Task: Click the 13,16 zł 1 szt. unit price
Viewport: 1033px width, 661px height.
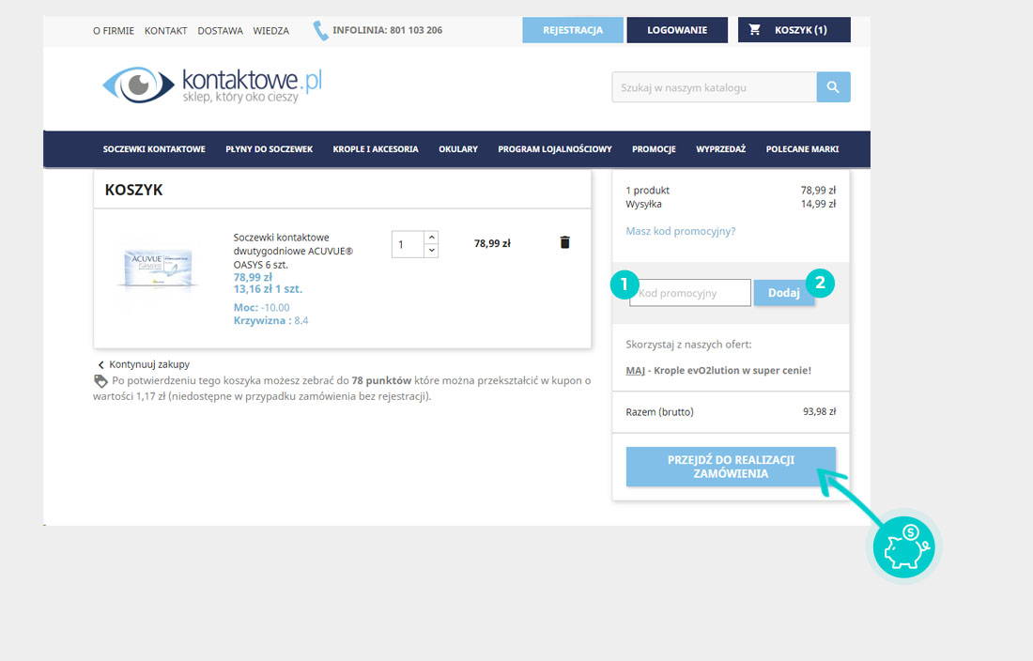Action: pyautogui.click(x=268, y=289)
